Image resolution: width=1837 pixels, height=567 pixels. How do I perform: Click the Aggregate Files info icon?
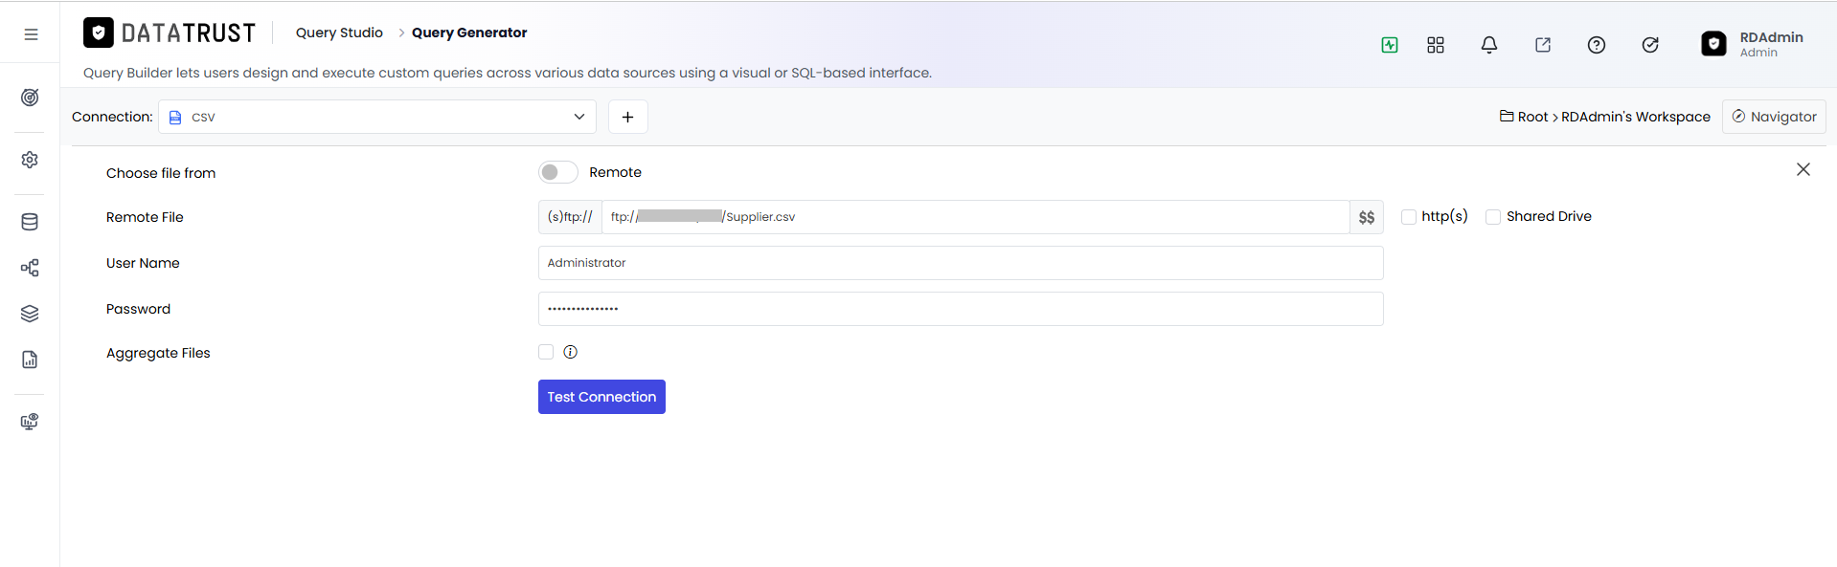(571, 352)
